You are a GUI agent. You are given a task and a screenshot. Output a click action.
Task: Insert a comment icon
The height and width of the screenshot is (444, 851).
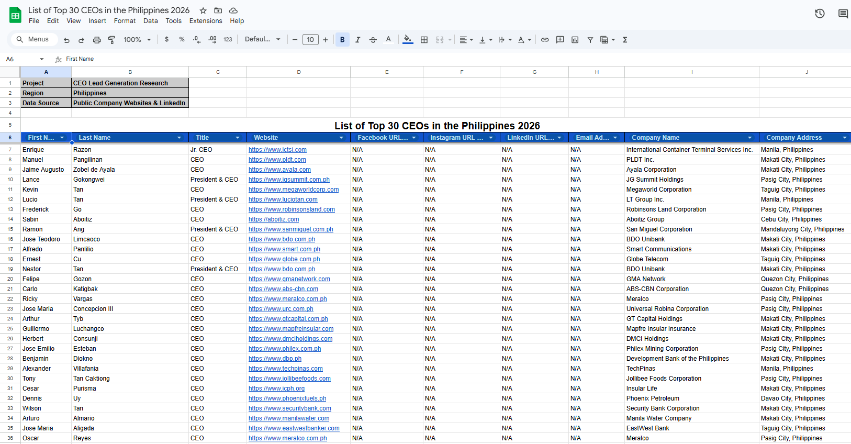tap(560, 40)
